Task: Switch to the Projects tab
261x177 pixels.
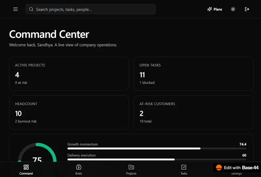Action: coord(131,170)
